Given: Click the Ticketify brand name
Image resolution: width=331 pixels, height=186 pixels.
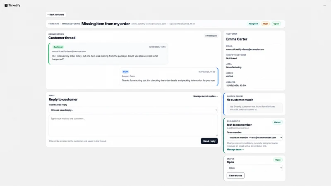Looking at the screenshot, I should click(14, 5).
